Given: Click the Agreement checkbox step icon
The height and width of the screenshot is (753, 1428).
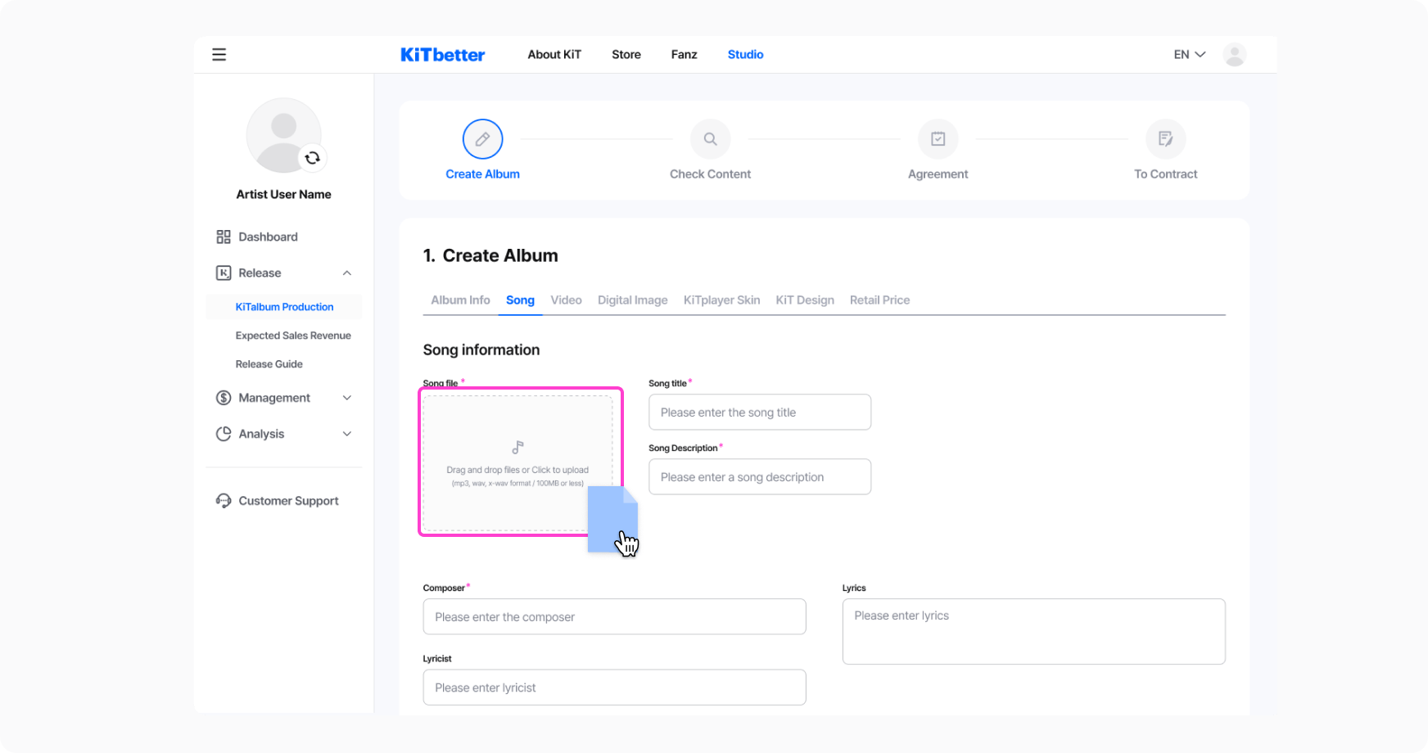Looking at the screenshot, I should point(938,139).
